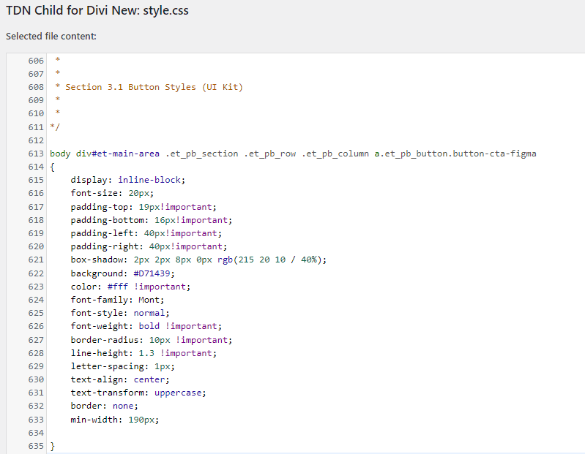This screenshot has height=454, width=585.
Task: Click the font-family Mont declaration
Action: [x=117, y=300]
